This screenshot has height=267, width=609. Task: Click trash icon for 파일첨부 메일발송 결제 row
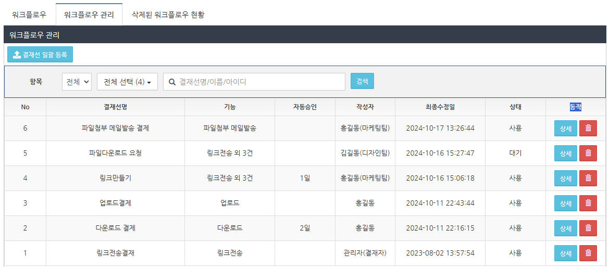(588, 128)
